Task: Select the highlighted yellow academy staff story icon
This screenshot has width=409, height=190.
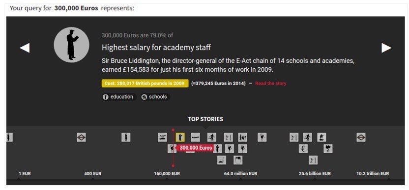Action: tap(180, 137)
